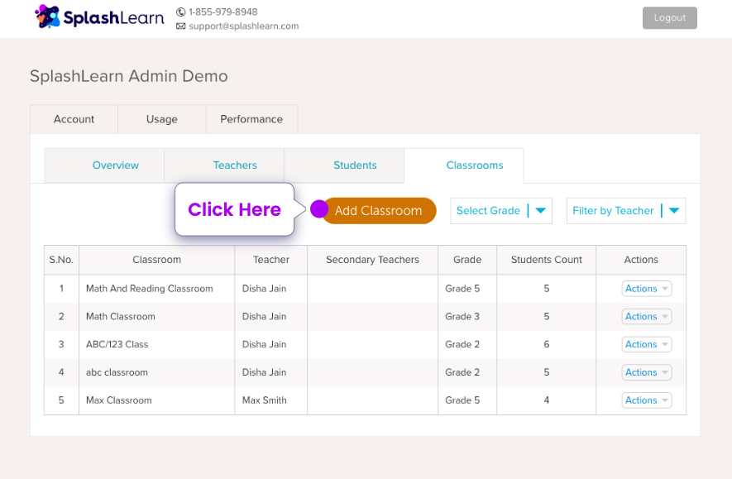Viewport: 732px width, 479px height.
Task: Click Disha Jain in Math And Reading row
Action: 264,289
